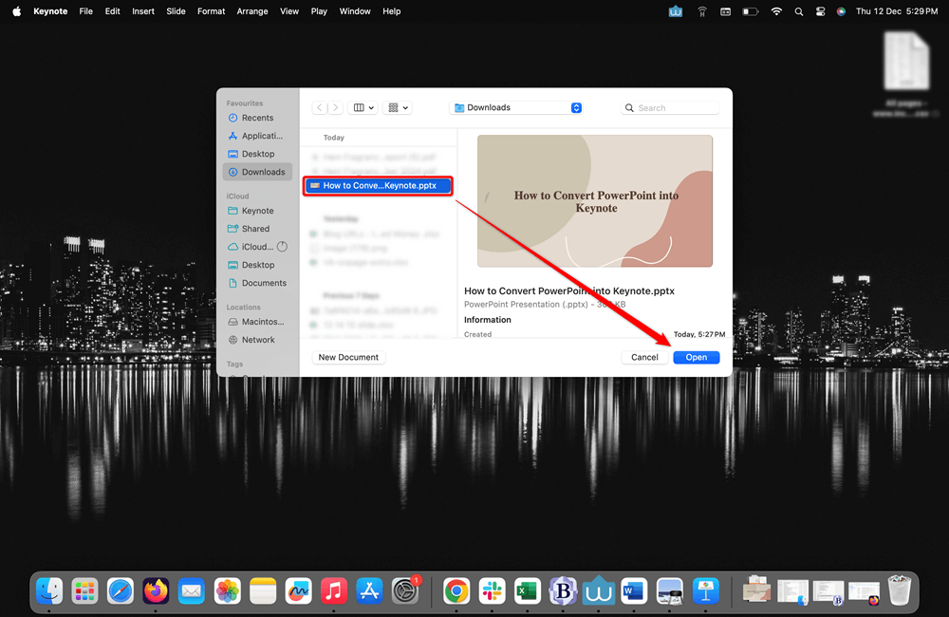Viewport: 949px width, 617px height.
Task: Open Microsoft Word from the Dock
Action: pos(634,590)
